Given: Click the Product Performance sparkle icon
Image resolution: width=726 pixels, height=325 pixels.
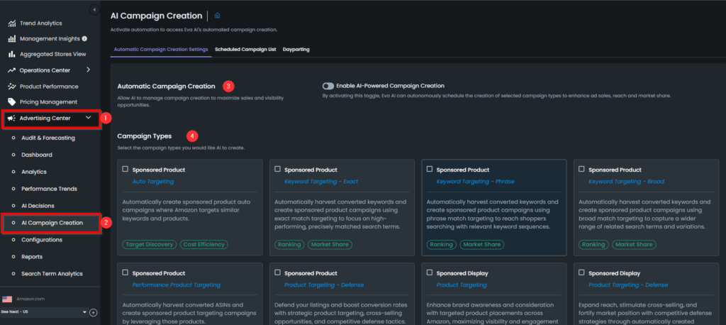Looking at the screenshot, I should point(12,87).
